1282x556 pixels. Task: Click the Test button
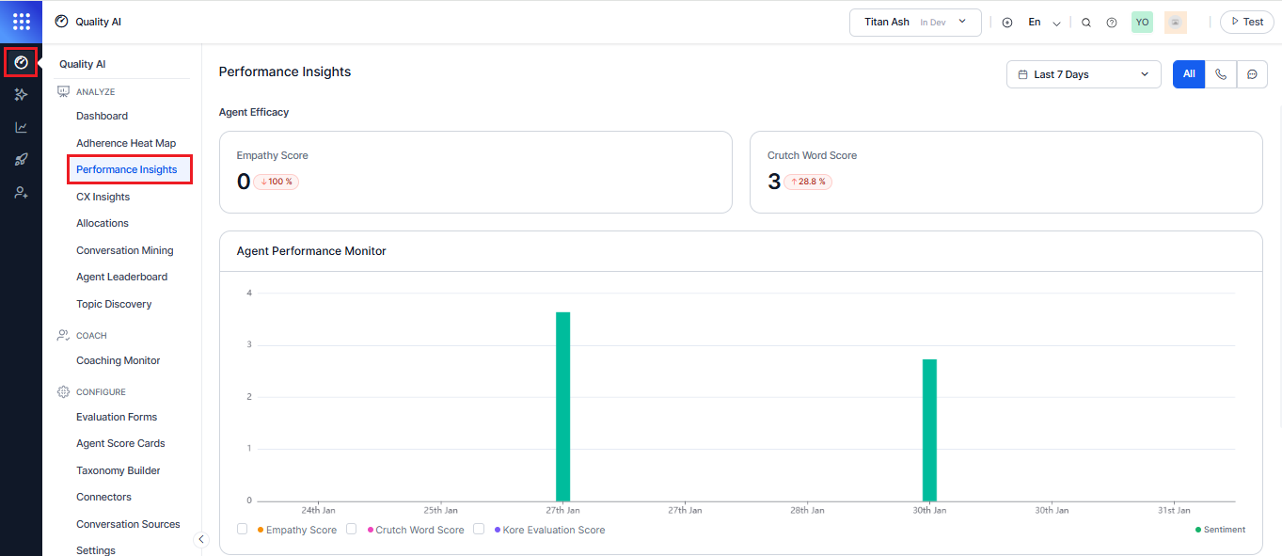(x=1246, y=23)
